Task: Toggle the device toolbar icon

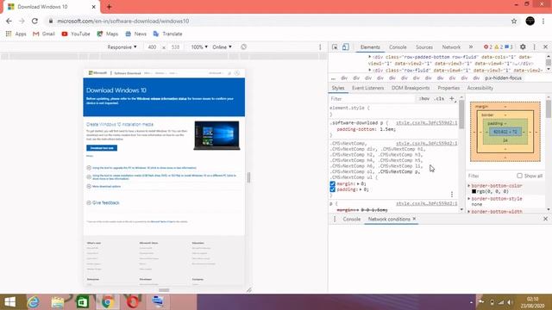Action: coord(346,47)
